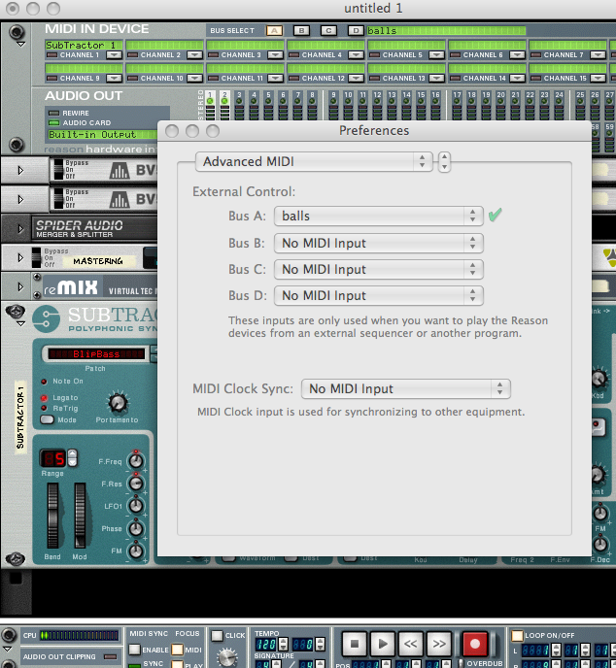The image size is (616, 668).
Task: Click the mod wheel Phase knob
Action: coord(136,529)
